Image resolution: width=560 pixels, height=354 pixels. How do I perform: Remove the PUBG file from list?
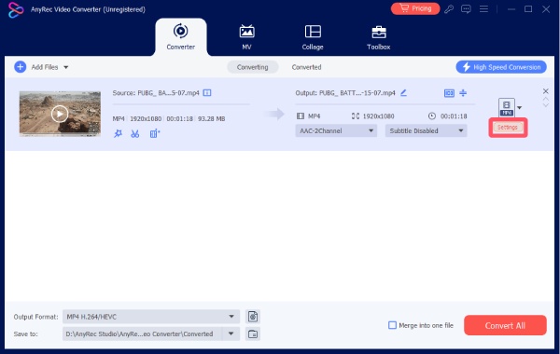click(546, 91)
